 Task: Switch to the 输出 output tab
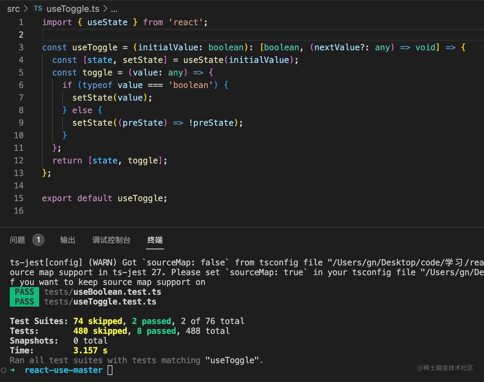(67, 240)
